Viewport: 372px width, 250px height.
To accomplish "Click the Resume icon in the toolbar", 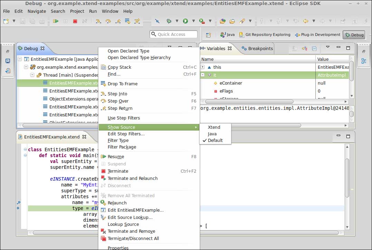I will click(56, 21).
